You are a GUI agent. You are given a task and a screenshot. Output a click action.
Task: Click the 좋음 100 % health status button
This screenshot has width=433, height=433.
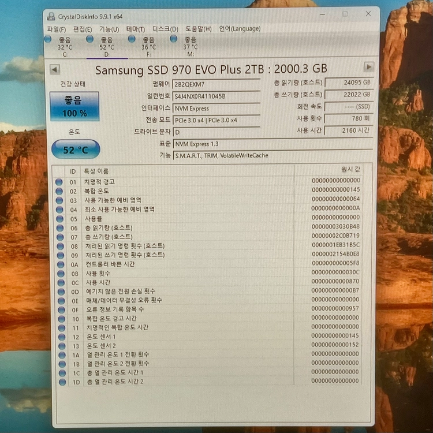click(74, 106)
